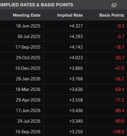Select meeting date 28-Jan-2026
The image size is (127, 136).
point(28,79)
